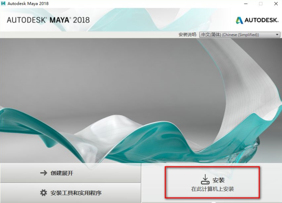Viewport: 282px width, 203px height.
Task: Close the Autodesk Maya 2018 installer
Action: (276, 4)
